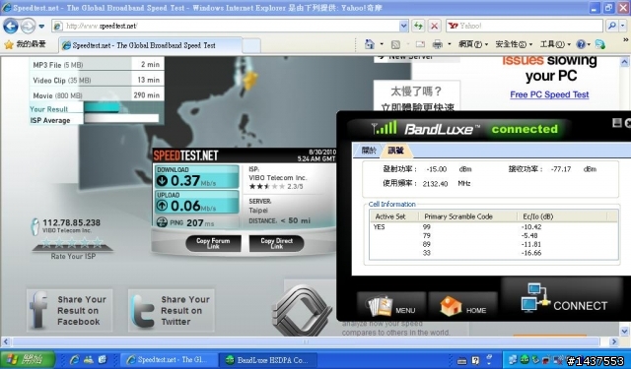This screenshot has height=369, width=631.
Task: Open the BandLuxe MENU button
Action: tap(391, 306)
